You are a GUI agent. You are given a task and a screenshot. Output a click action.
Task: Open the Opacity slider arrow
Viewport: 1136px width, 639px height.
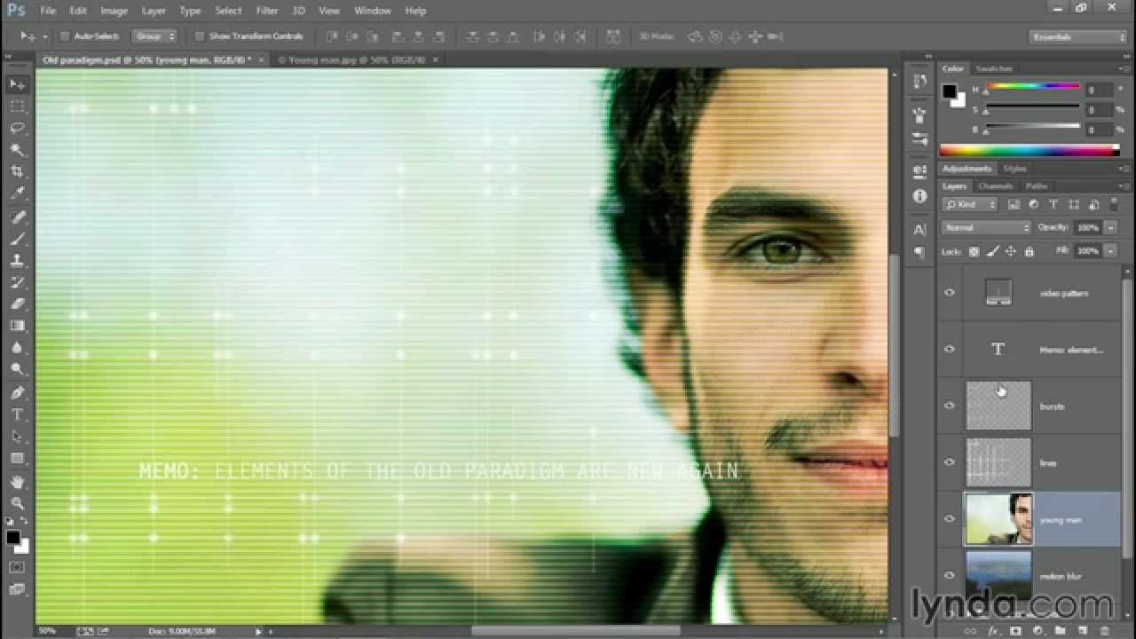pyautogui.click(x=1110, y=228)
